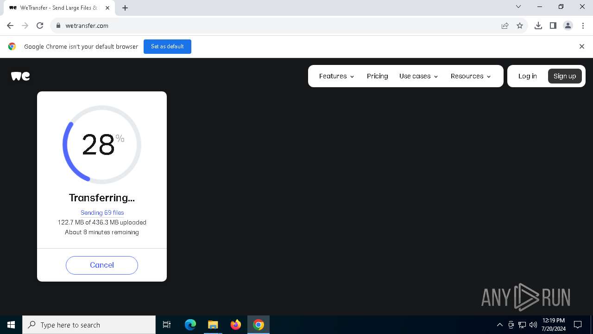The height and width of the screenshot is (334, 593).
Task: Dismiss the default browser notification bar
Action: point(582,46)
